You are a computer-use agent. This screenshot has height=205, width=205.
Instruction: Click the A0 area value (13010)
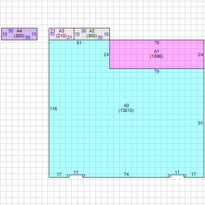click(126, 110)
